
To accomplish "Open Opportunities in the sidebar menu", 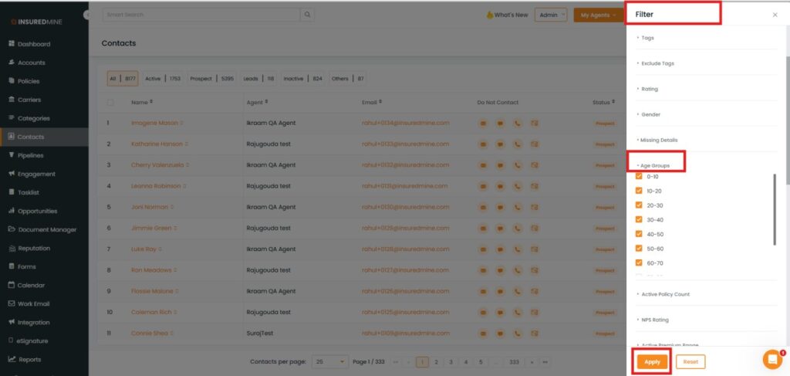I will pos(37,211).
